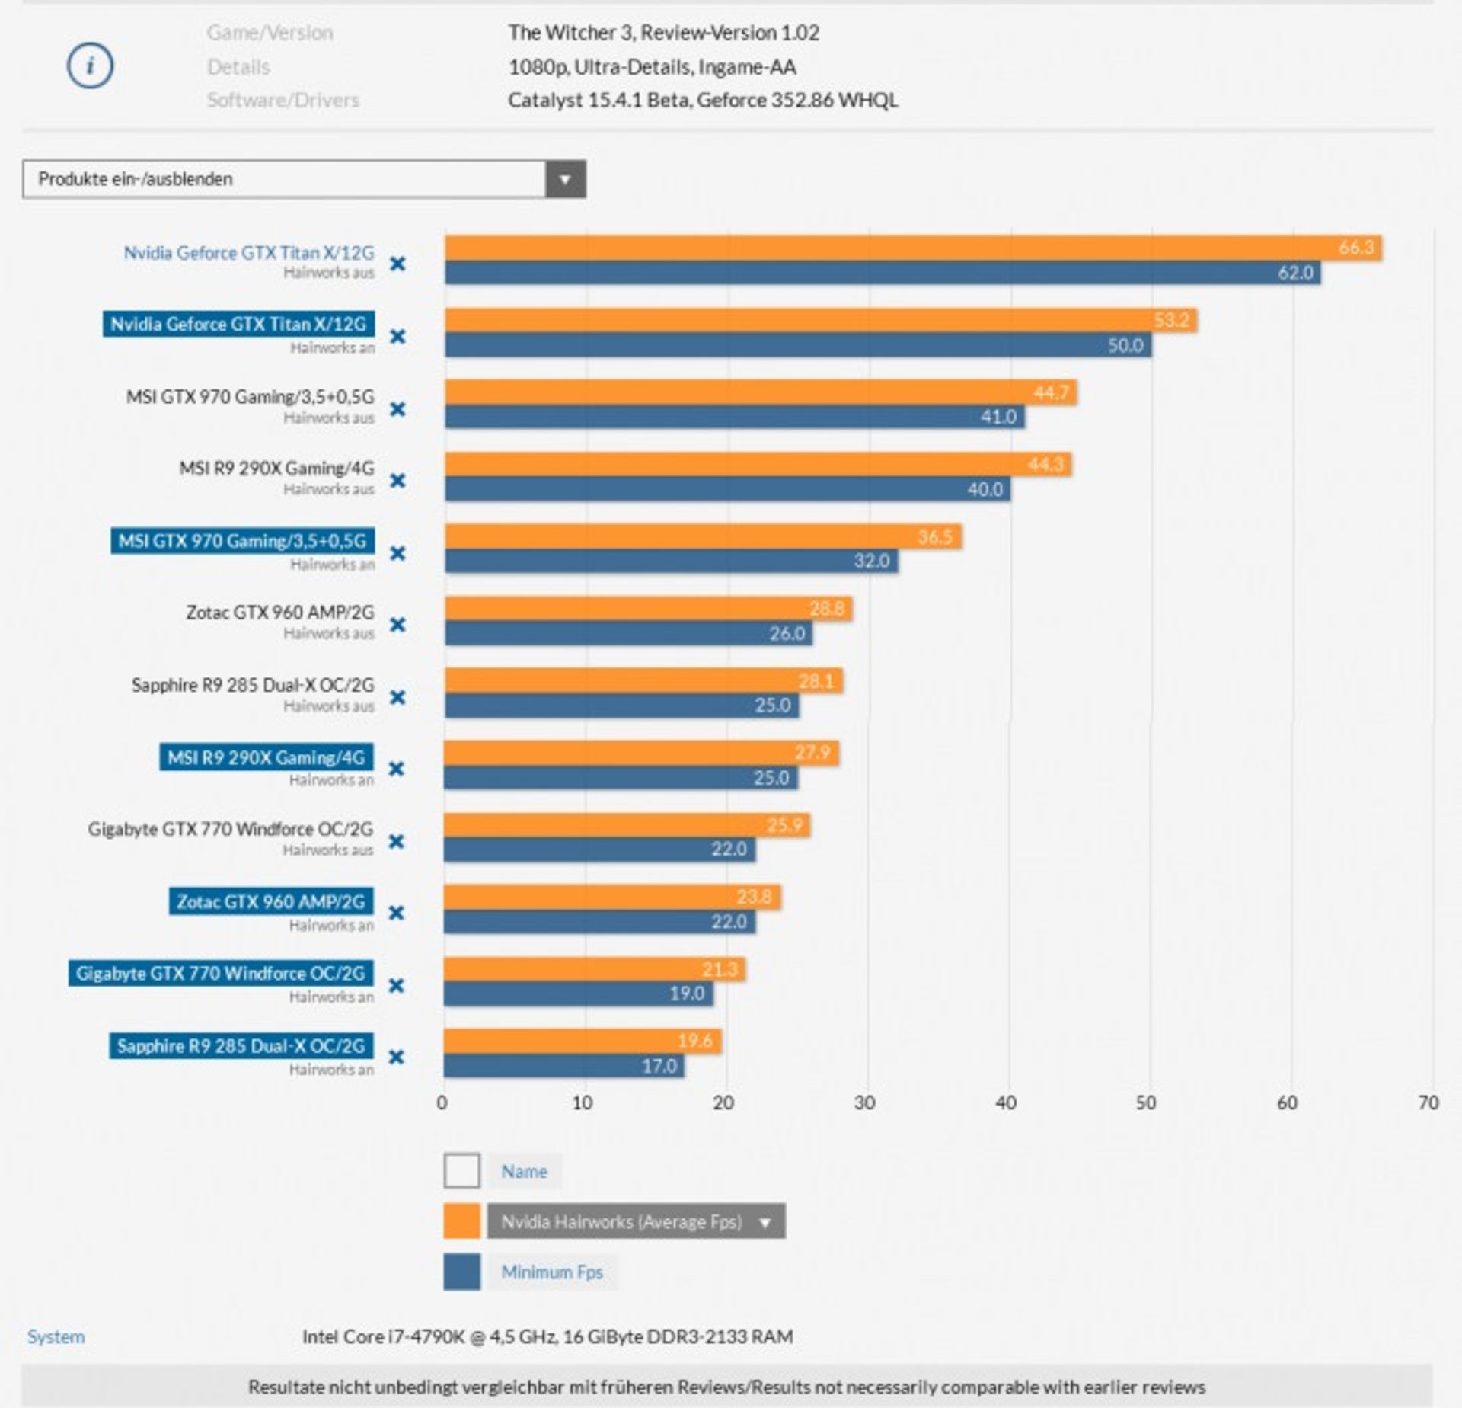Click the orange 36.5 bar

[703, 536]
